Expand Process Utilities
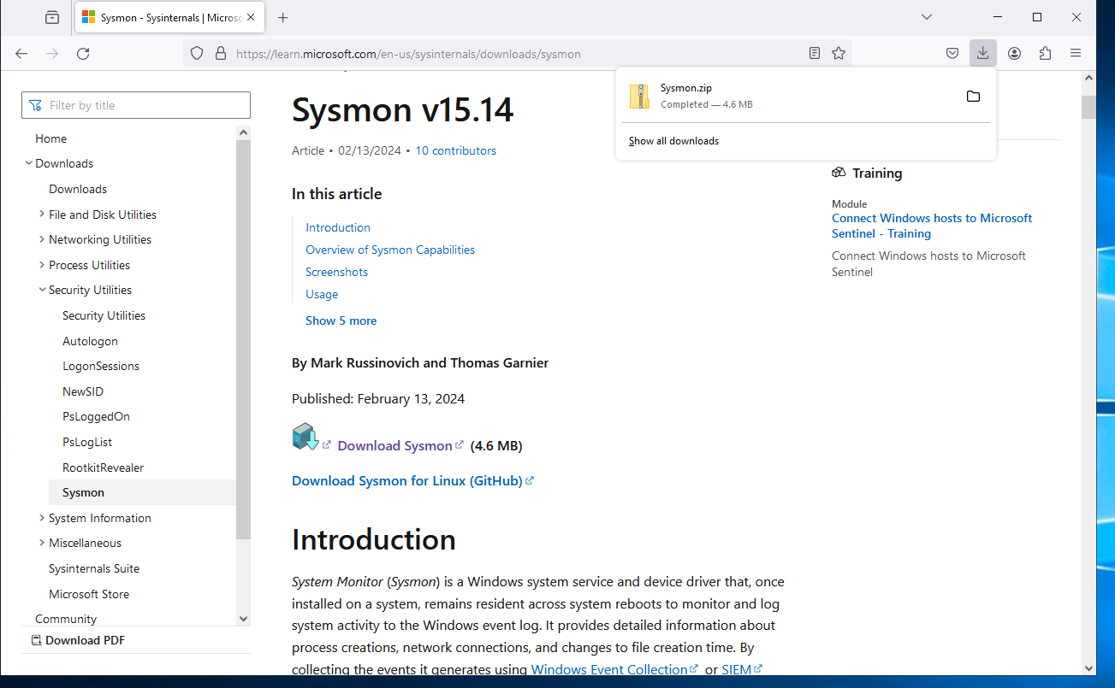The height and width of the screenshot is (688, 1115). pyautogui.click(x=43, y=265)
